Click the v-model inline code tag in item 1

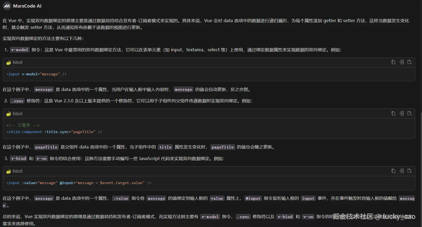point(19,50)
